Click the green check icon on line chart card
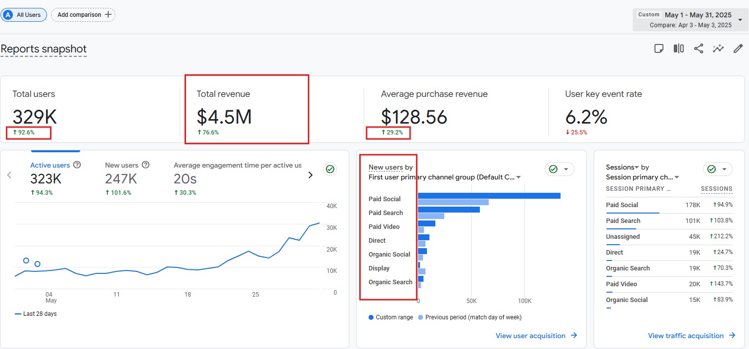The height and width of the screenshot is (349, 749). coord(330,169)
